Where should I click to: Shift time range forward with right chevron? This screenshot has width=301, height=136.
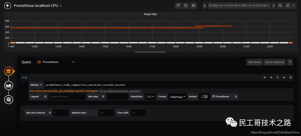[274, 6]
